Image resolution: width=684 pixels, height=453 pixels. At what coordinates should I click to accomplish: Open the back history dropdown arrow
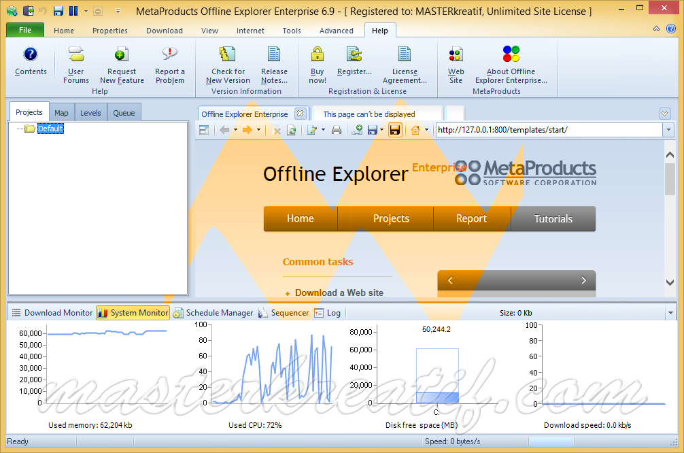coord(235,130)
